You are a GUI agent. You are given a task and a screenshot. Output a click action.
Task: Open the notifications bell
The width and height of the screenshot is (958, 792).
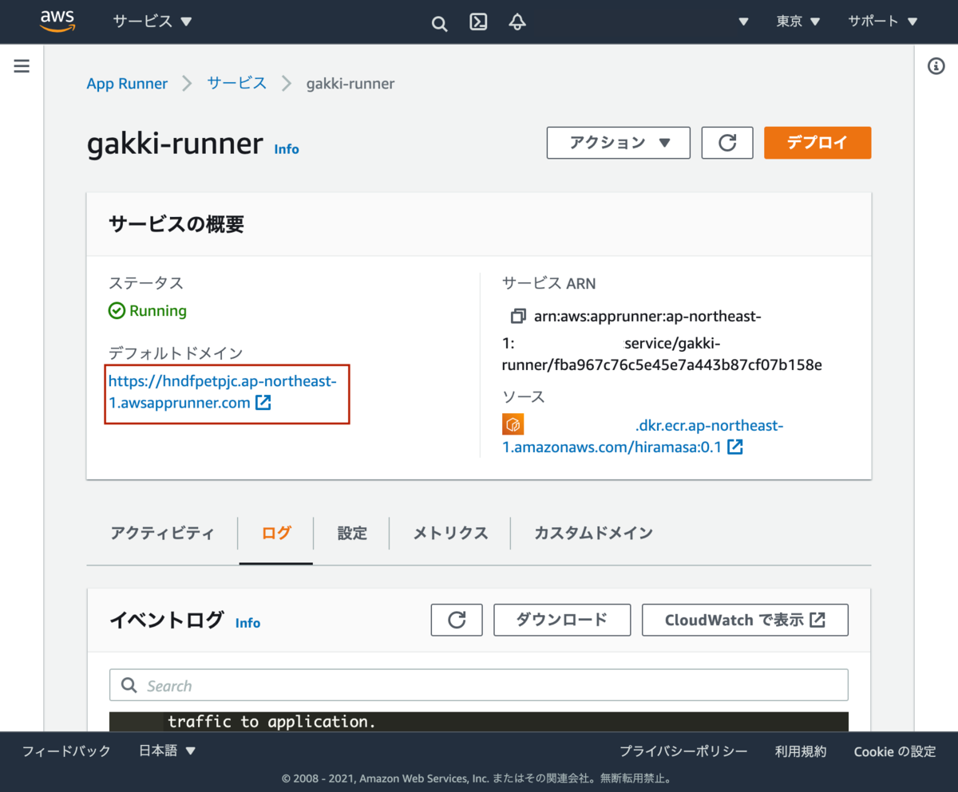(x=517, y=22)
